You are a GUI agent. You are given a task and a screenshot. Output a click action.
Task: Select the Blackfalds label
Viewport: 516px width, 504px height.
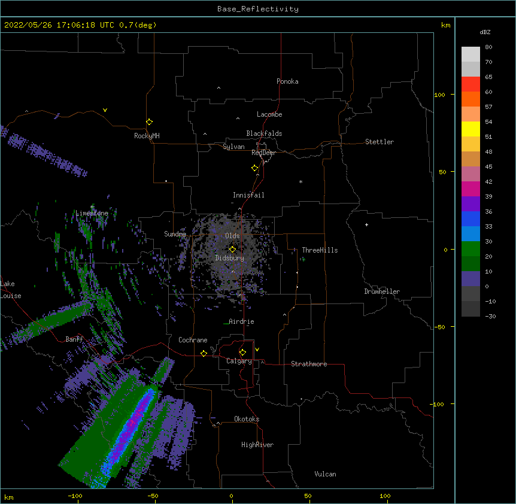[264, 133]
